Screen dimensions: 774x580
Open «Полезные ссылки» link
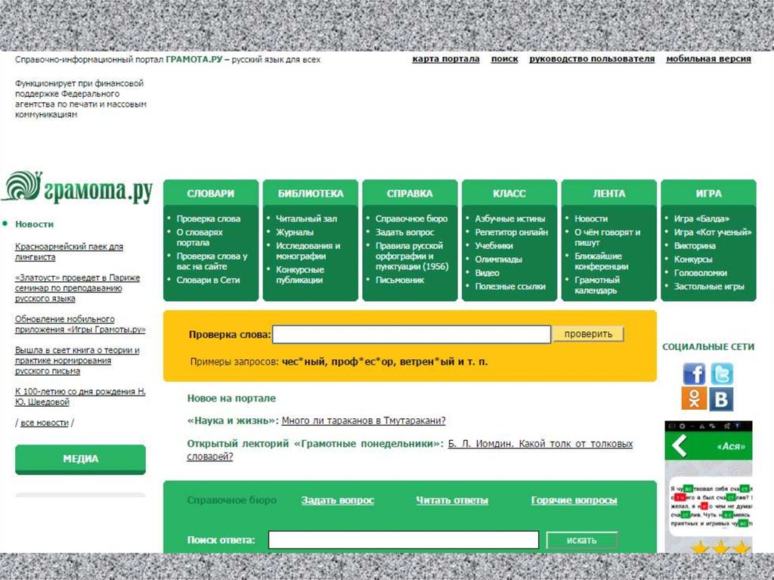(x=510, y=287)
